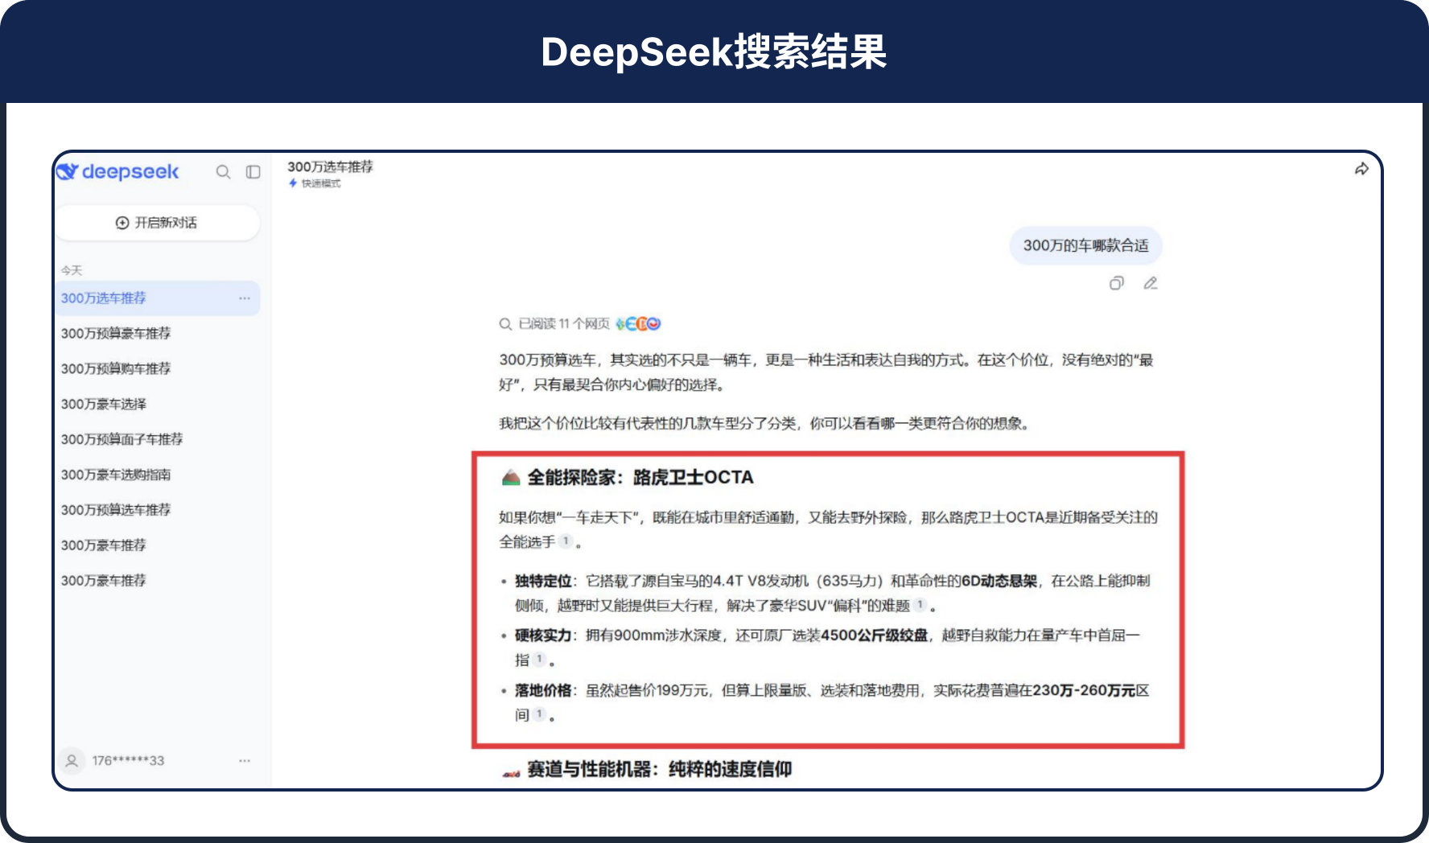Start a new chat with 开启新对话
Image resolution: width=1429 pixels, height=843 pixels.
(158, 223)
